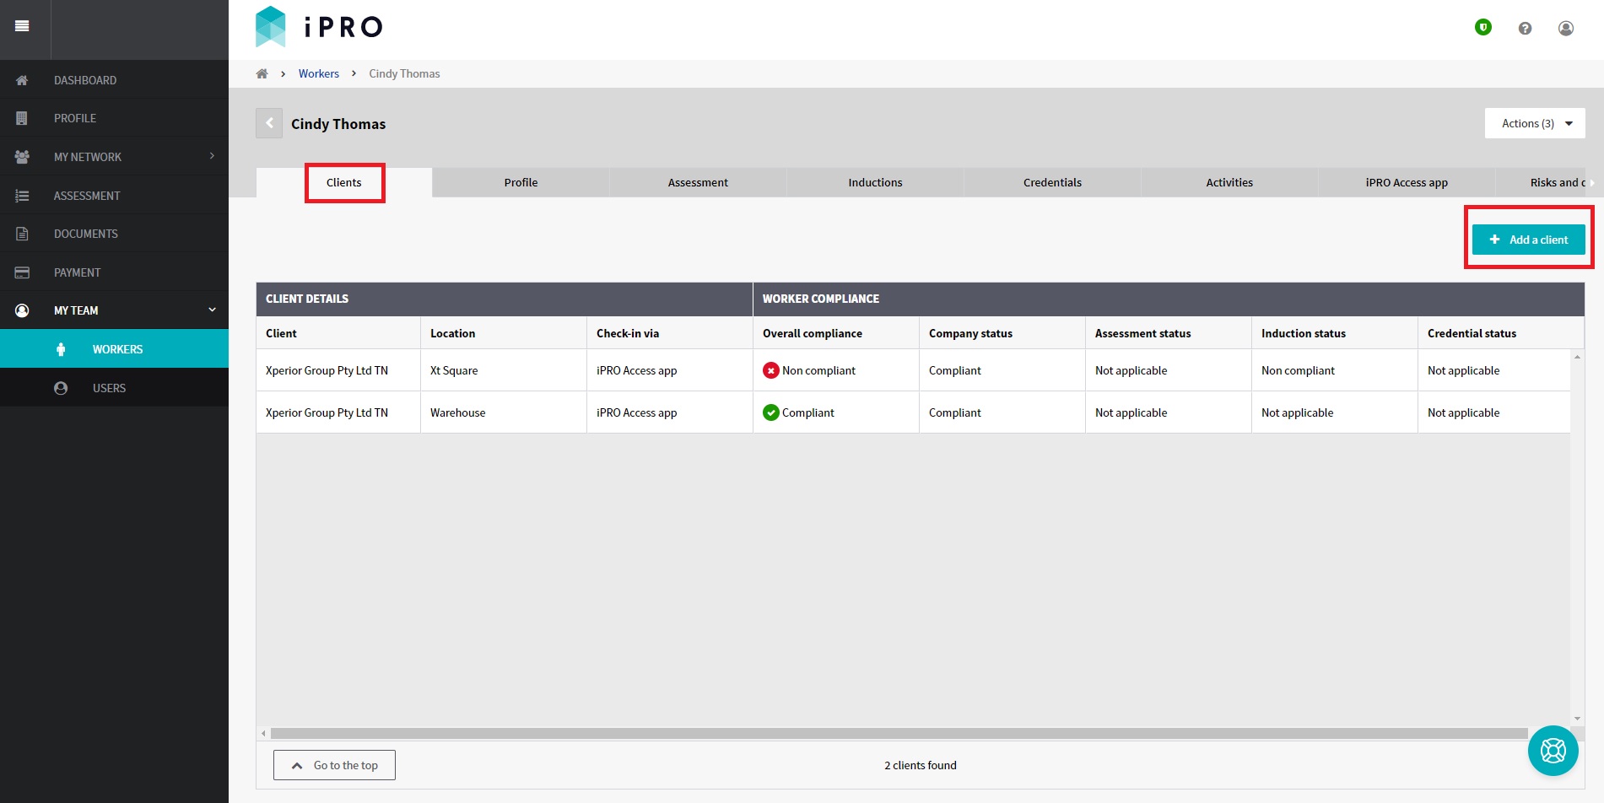
Task: Open the iPRO Access app tab
Action: click(x=1407, y=182)
